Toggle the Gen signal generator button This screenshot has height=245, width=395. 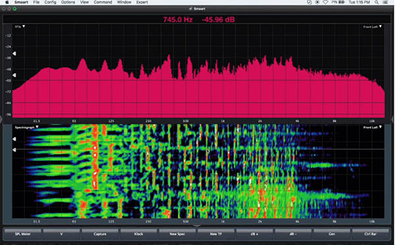pyautogui.click(x=332, y=234)
